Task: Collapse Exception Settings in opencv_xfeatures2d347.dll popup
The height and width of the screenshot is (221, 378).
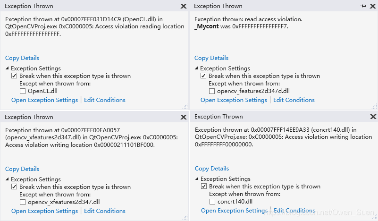Action: pyautogui.click(x=8, y=179)
